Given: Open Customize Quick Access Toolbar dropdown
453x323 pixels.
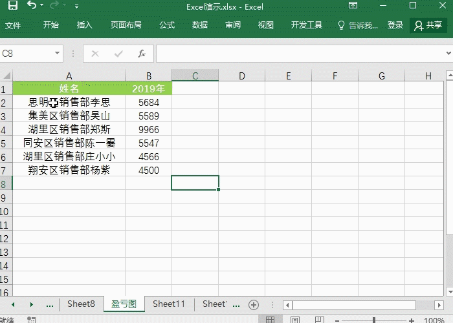Looking at the screenshot, I should coord(76,6).
